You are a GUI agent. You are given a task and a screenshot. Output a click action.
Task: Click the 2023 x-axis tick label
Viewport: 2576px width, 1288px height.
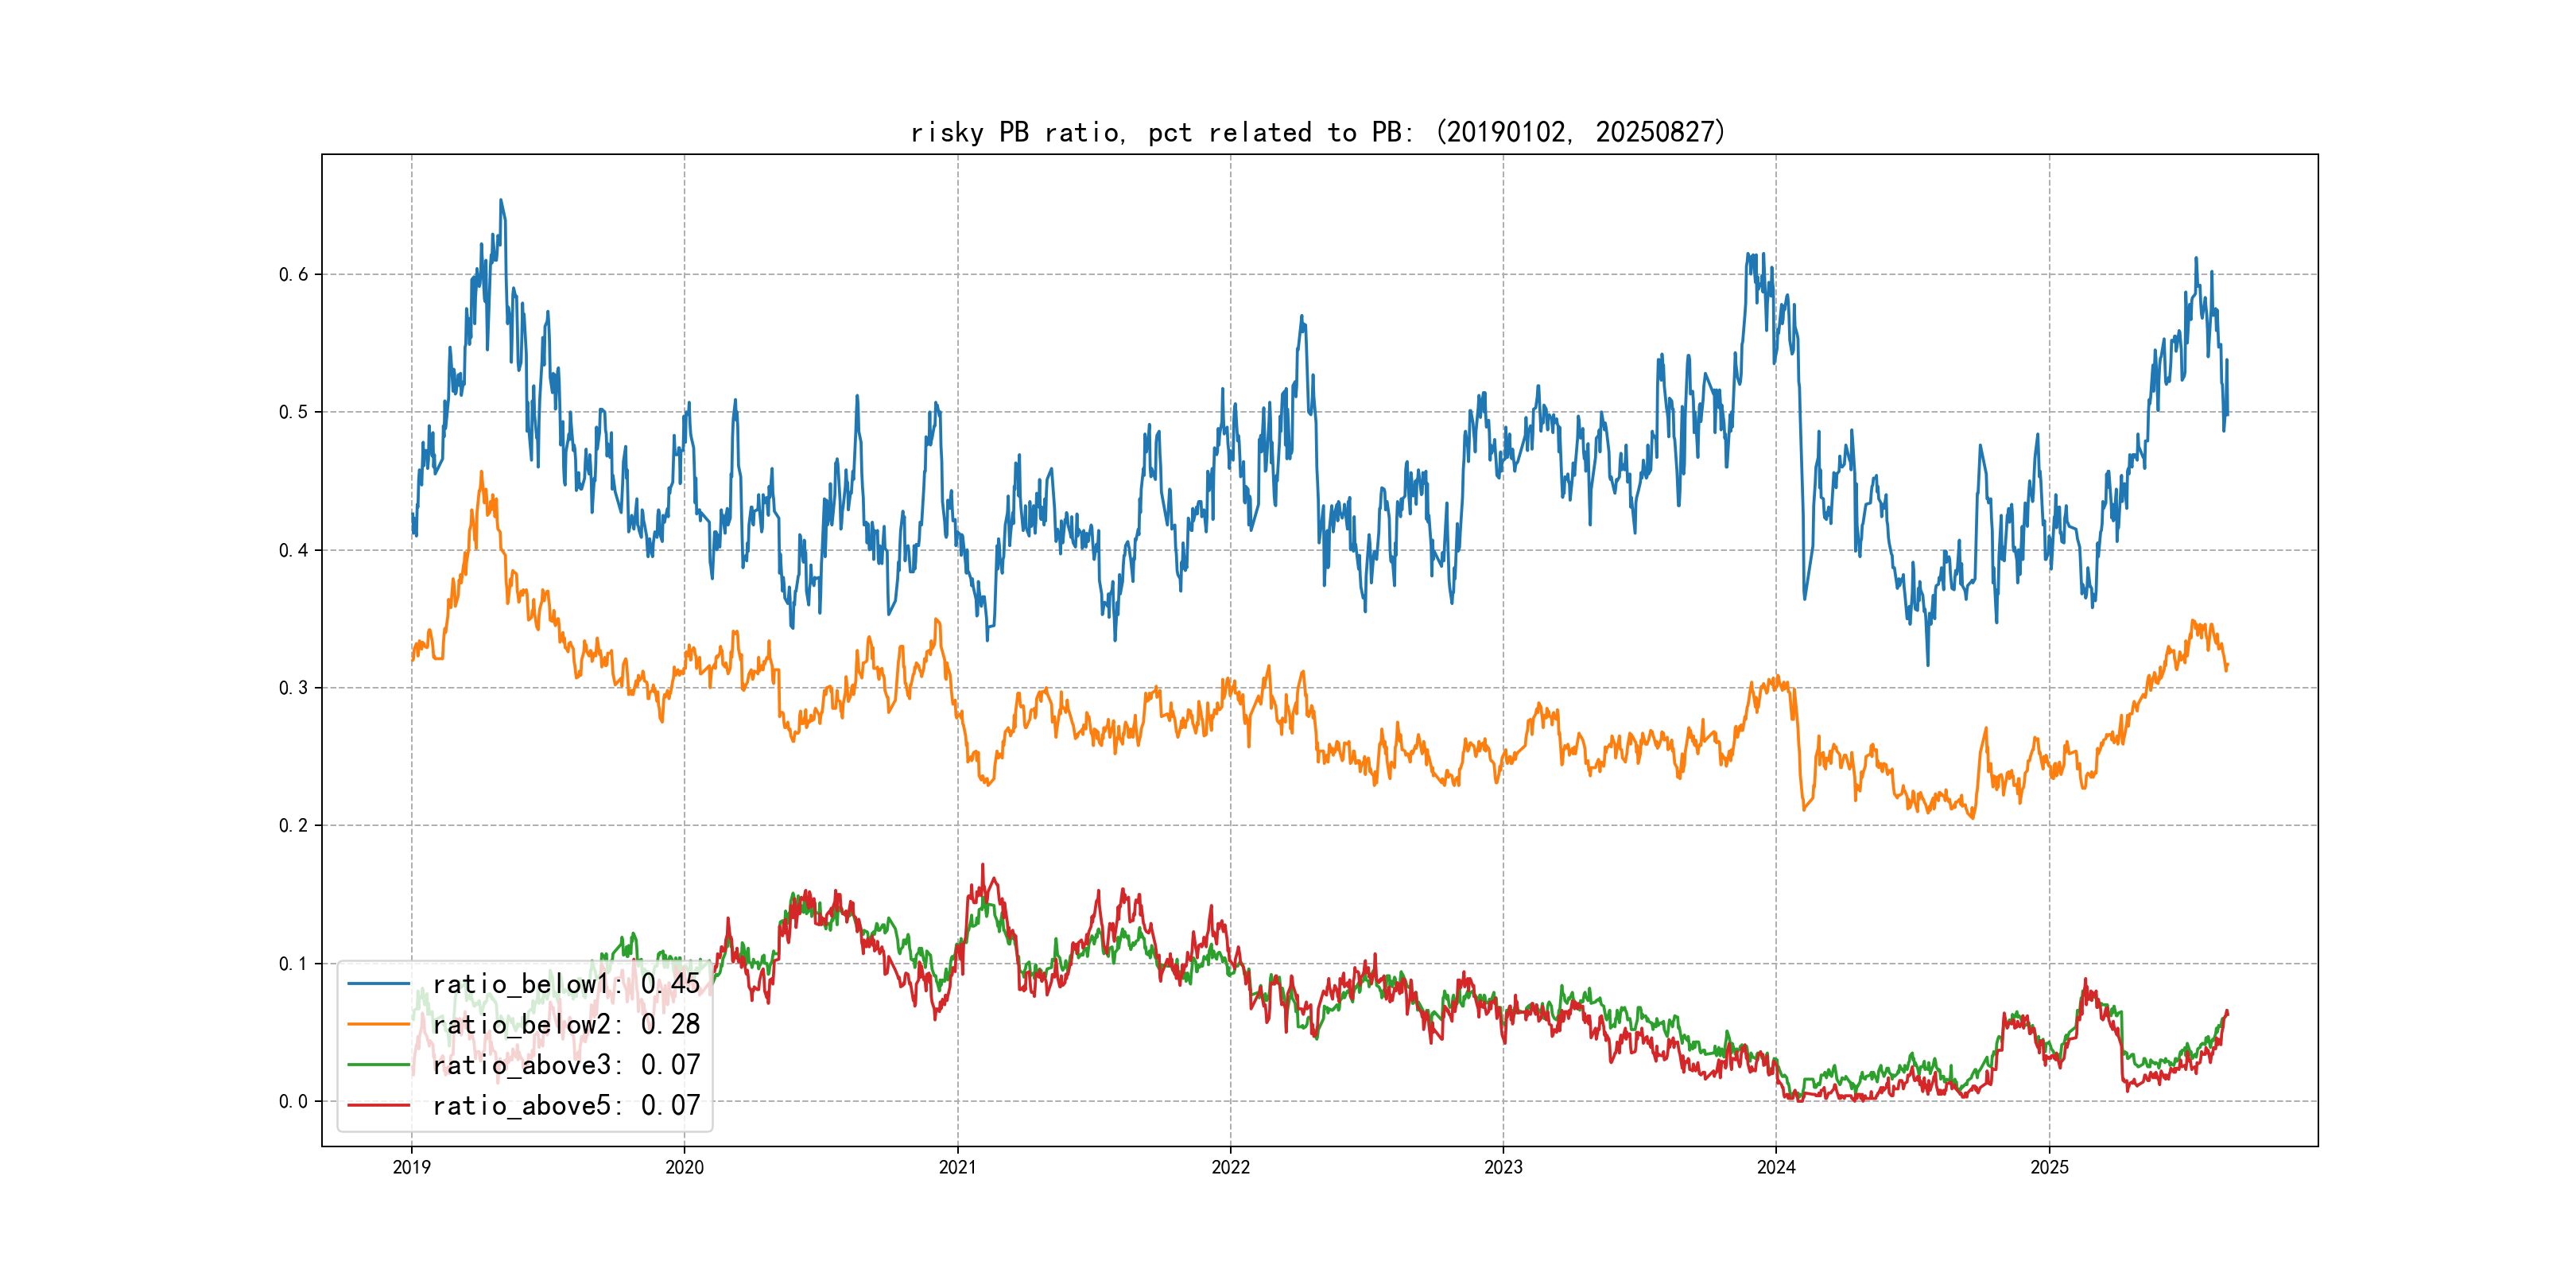(x=1503, y=1167)
